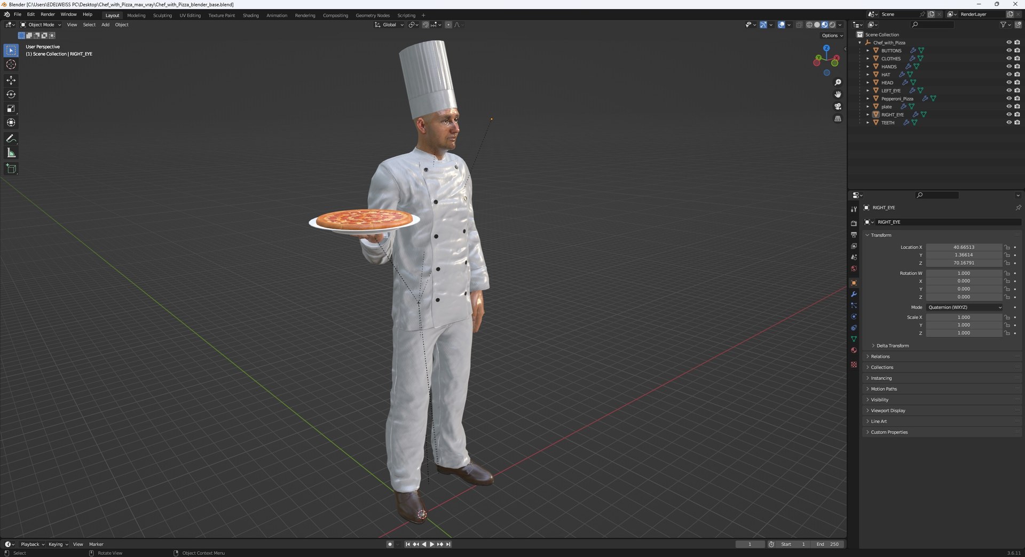This screenshot has width=1025, height=557.
Task: Pick the Annotate tool
Action: click(x=11, y=139)
